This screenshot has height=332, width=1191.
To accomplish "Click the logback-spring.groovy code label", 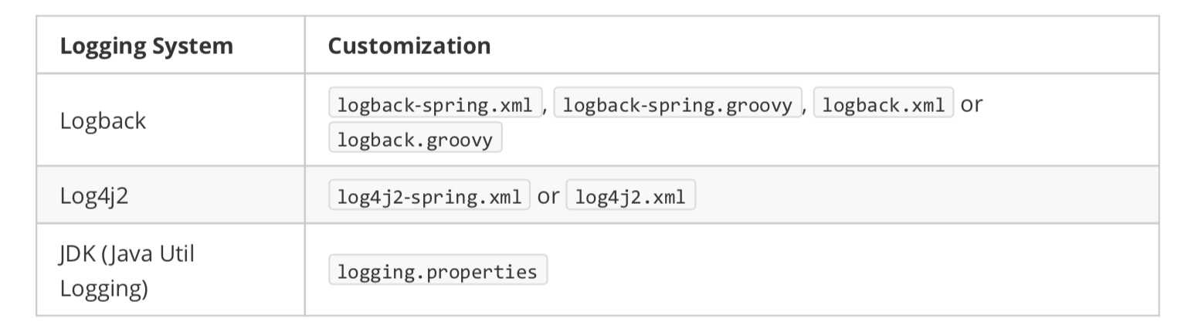I will coord(677,103).
